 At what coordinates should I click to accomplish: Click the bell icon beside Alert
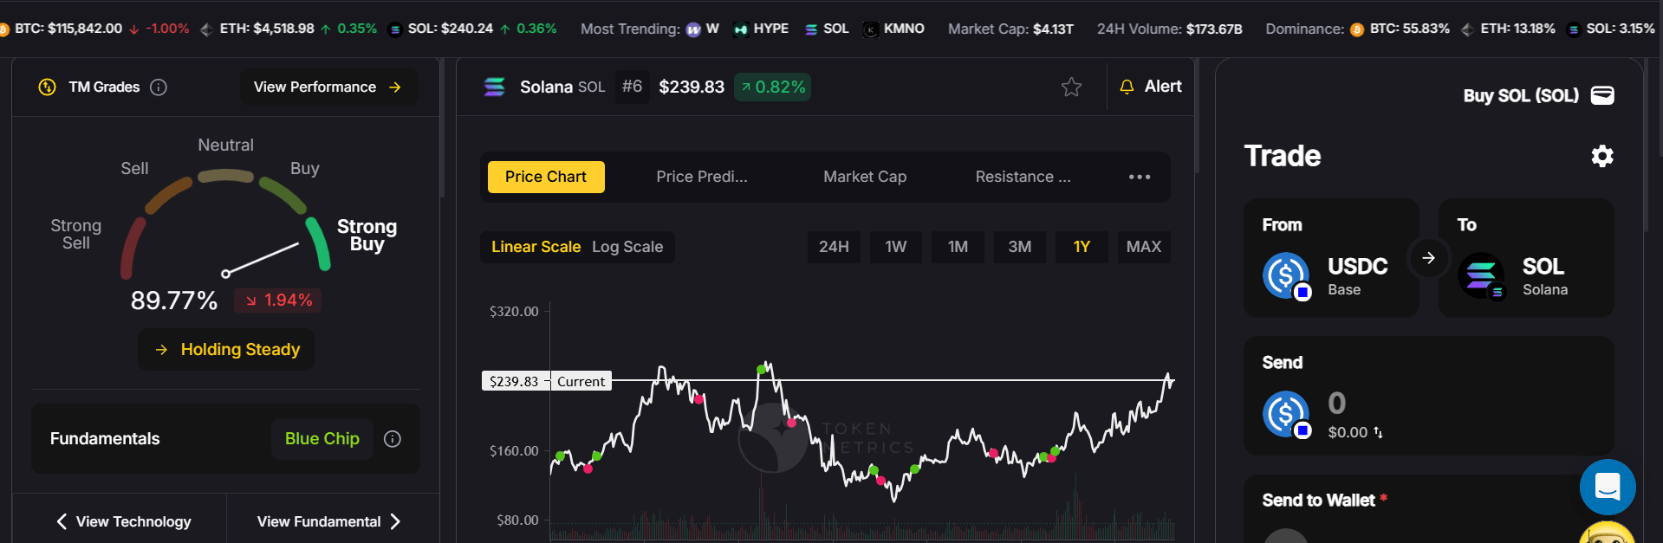(x=1127, y=87)
